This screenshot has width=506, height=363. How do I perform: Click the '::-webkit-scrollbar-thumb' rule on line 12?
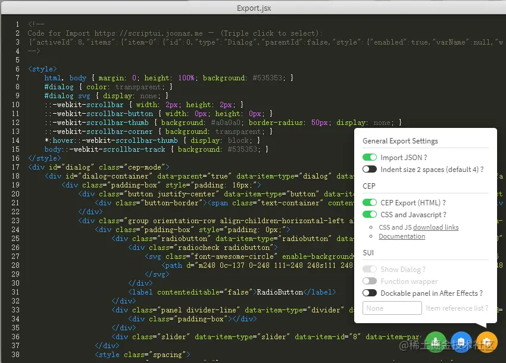coord(223,123)
